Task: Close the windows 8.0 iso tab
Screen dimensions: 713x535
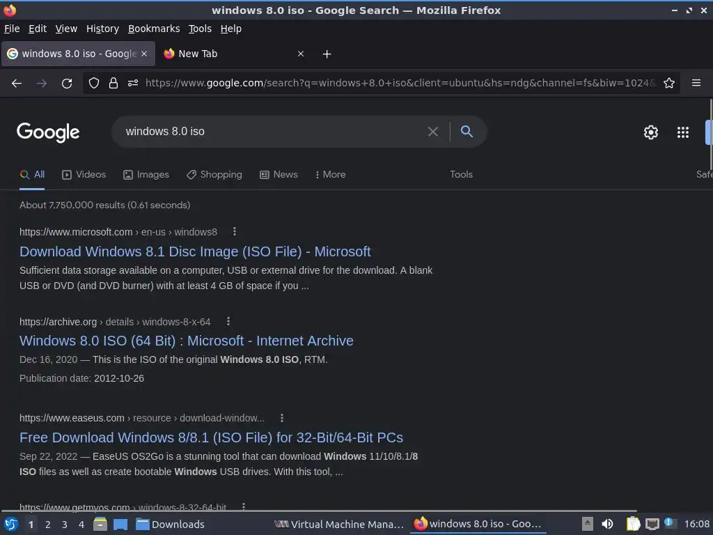Action: [144, 54]
